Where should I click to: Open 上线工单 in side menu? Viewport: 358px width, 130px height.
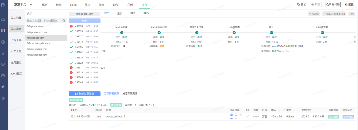pyautogui.click(x=16, y=40)
